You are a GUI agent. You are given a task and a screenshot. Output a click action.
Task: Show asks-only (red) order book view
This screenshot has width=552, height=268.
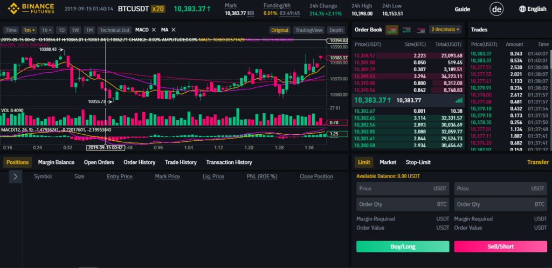click(420, 30)
